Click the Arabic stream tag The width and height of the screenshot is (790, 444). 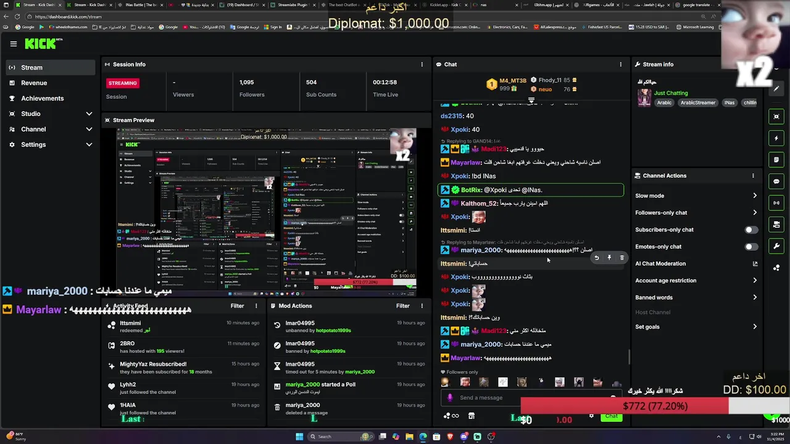coord(664,103)
